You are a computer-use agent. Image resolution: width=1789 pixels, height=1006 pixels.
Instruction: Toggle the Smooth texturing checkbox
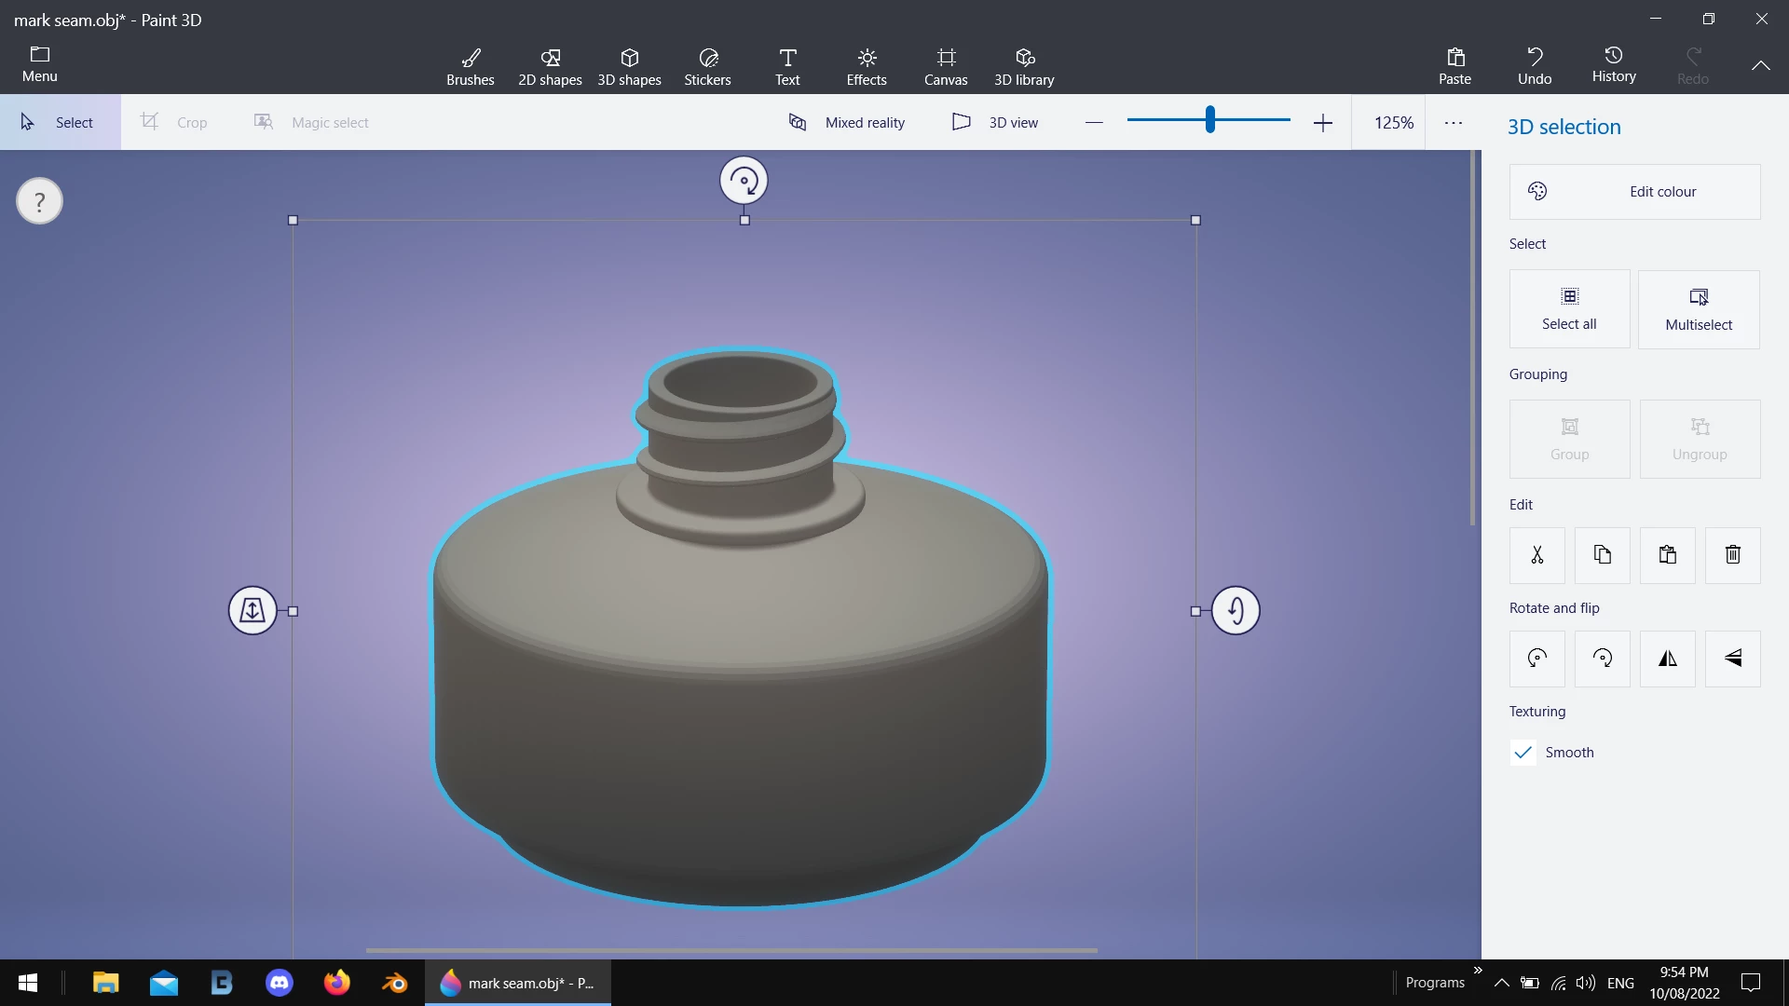1523,753
